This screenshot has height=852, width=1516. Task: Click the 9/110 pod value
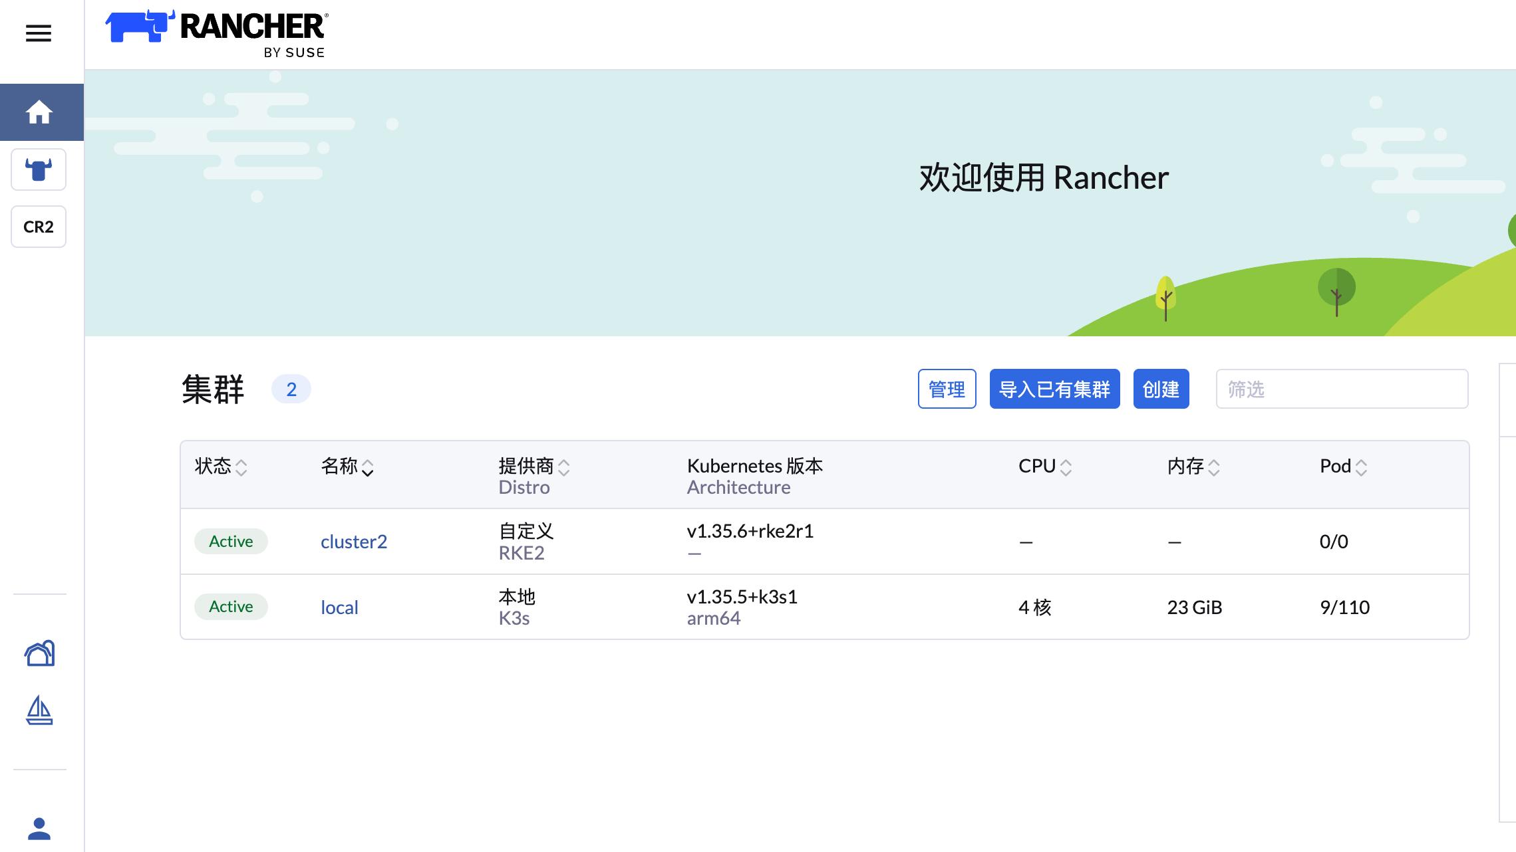tap(1345, 607)
